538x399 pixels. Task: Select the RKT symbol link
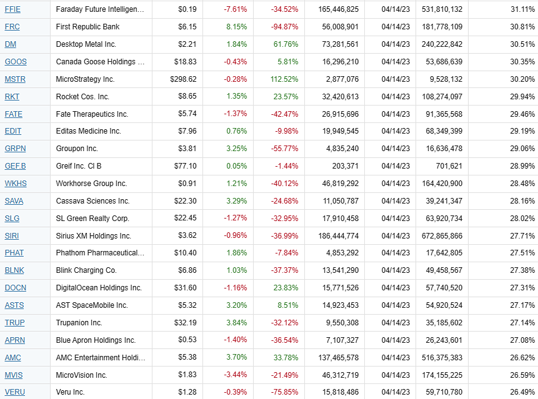[12, 97]
